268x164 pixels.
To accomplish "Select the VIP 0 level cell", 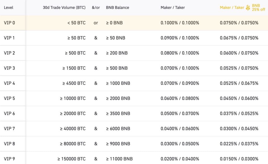I will coord(9,23).
